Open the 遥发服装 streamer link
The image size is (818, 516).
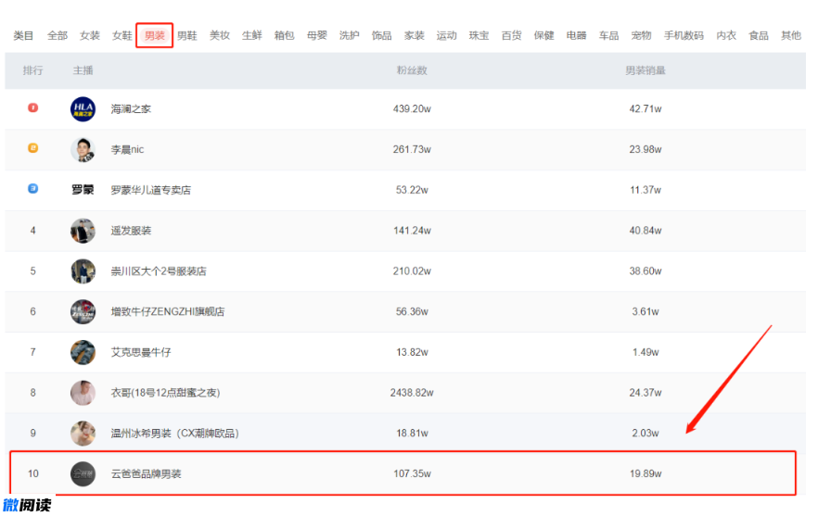[x=131, y=231]
